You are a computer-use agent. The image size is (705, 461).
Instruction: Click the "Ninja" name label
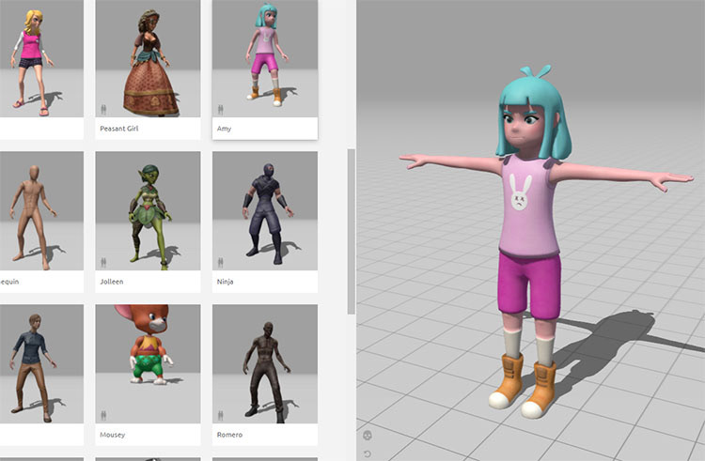pyautogui.click(x=225, y=282)
